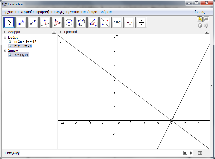Toggle visibility of point S
Image resolution: width=215 pixels, height=159 pixels.
[10, 55]
